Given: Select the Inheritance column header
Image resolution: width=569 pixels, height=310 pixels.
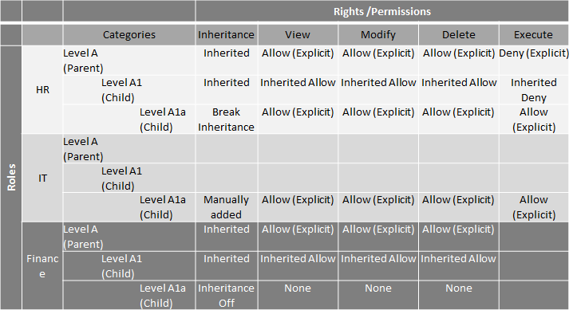Looking at the screenshot, I should coord(227,35).
